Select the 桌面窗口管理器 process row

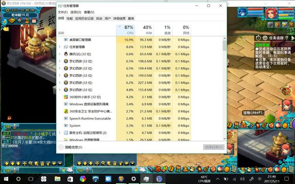124,40
